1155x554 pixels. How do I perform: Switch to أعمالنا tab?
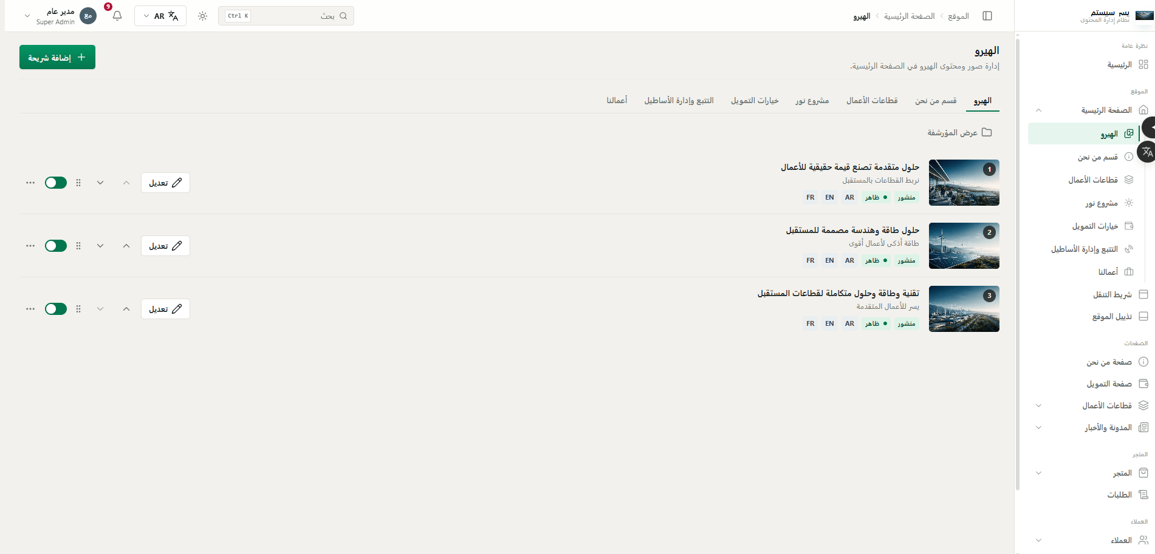(617, 100)
